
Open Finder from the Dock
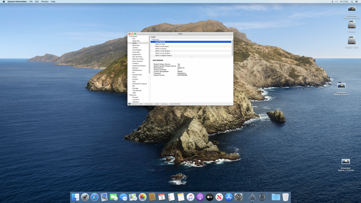pos(75,197)
